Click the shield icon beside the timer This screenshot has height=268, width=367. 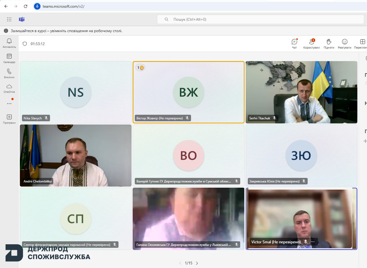(x=25, y=44)
